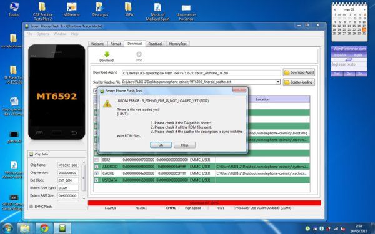Click the Extern RAM Size field
375x234 pixels.
point(68,195)
